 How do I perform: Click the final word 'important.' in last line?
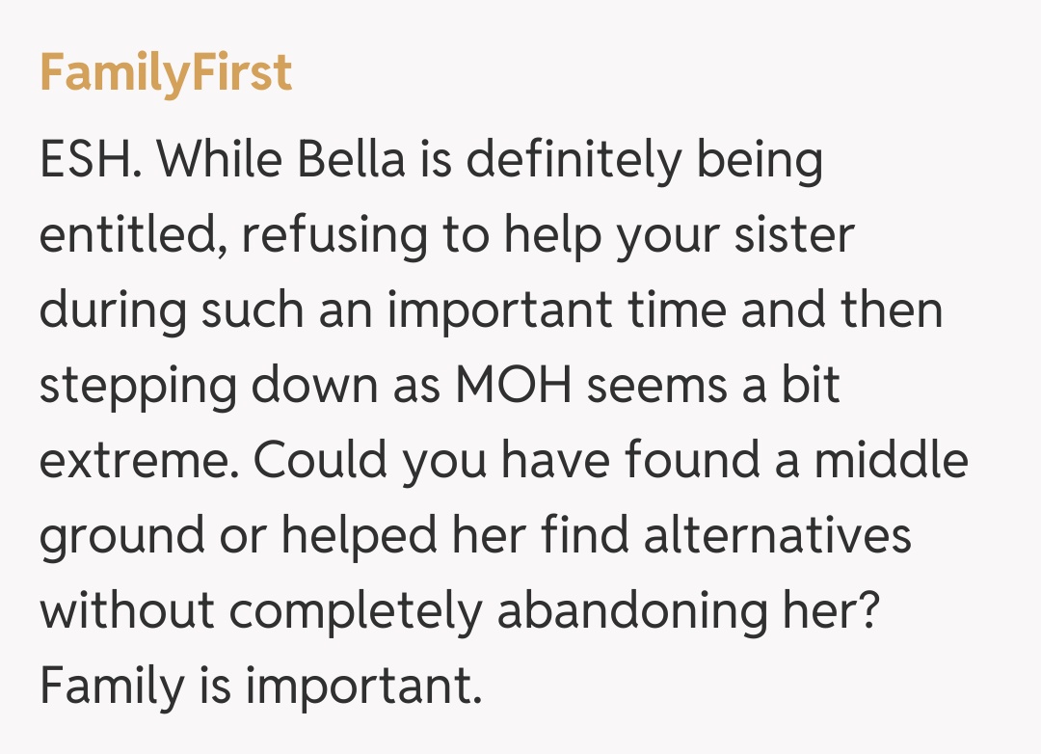362,687
